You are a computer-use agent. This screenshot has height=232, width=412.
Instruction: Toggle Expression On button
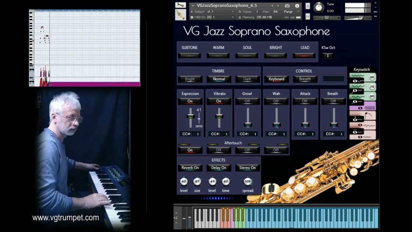190,101
